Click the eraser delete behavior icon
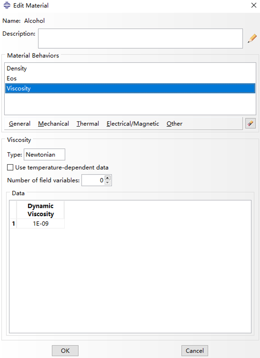This screenshot has height=358, width=260. (x=250, y=124)
